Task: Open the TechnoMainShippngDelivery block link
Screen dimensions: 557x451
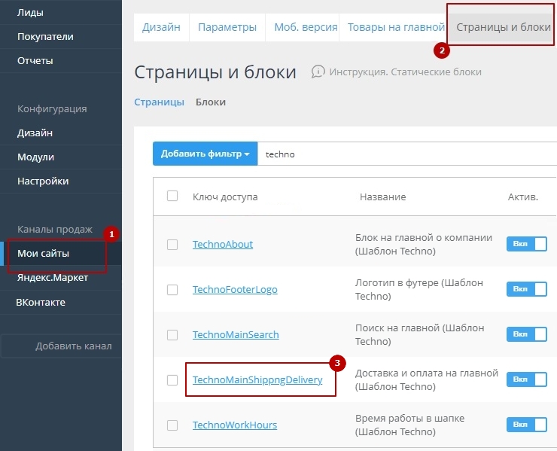Action: (257, 380)
